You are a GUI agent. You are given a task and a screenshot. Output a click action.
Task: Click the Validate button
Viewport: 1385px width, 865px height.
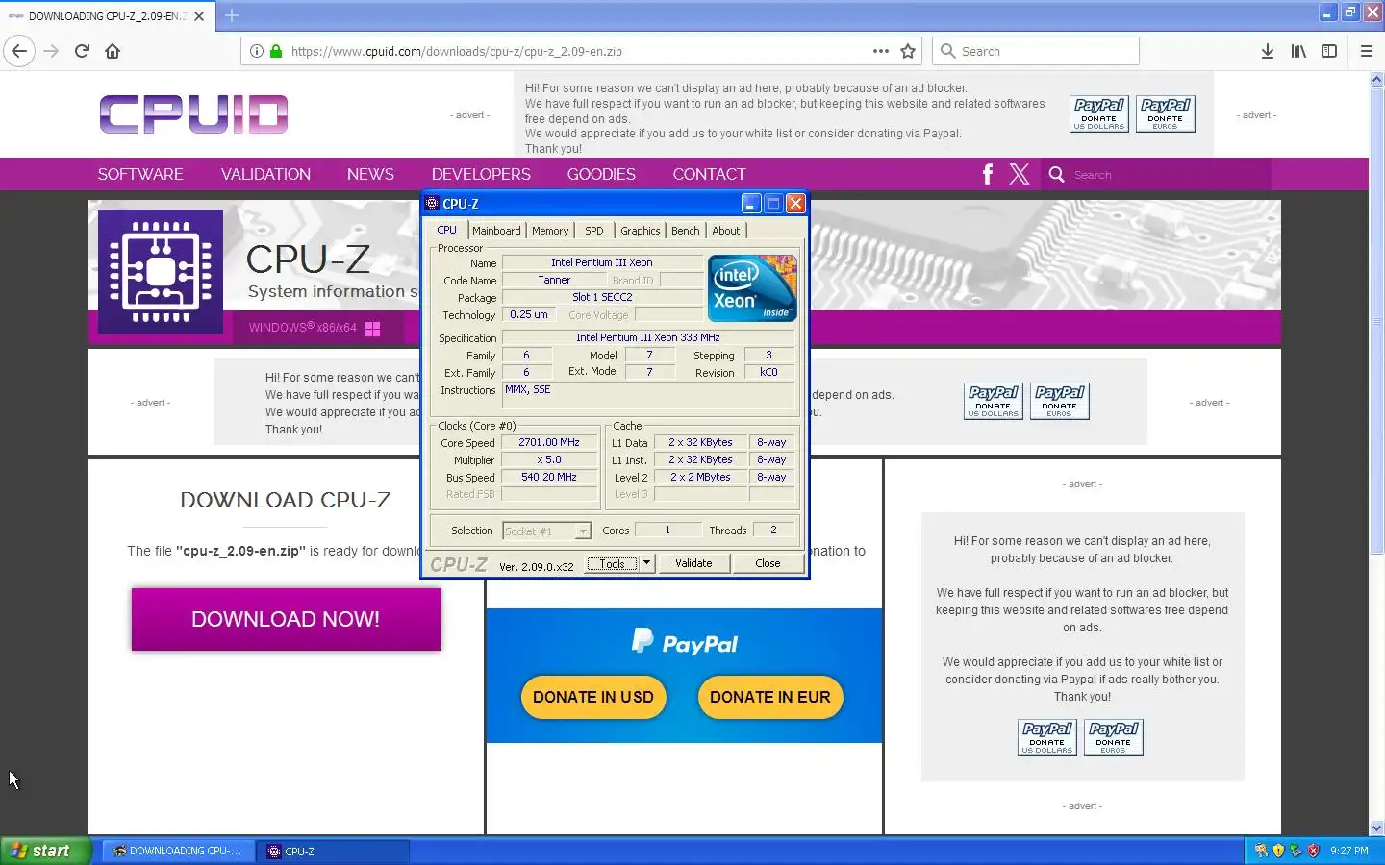click(693, 563)
